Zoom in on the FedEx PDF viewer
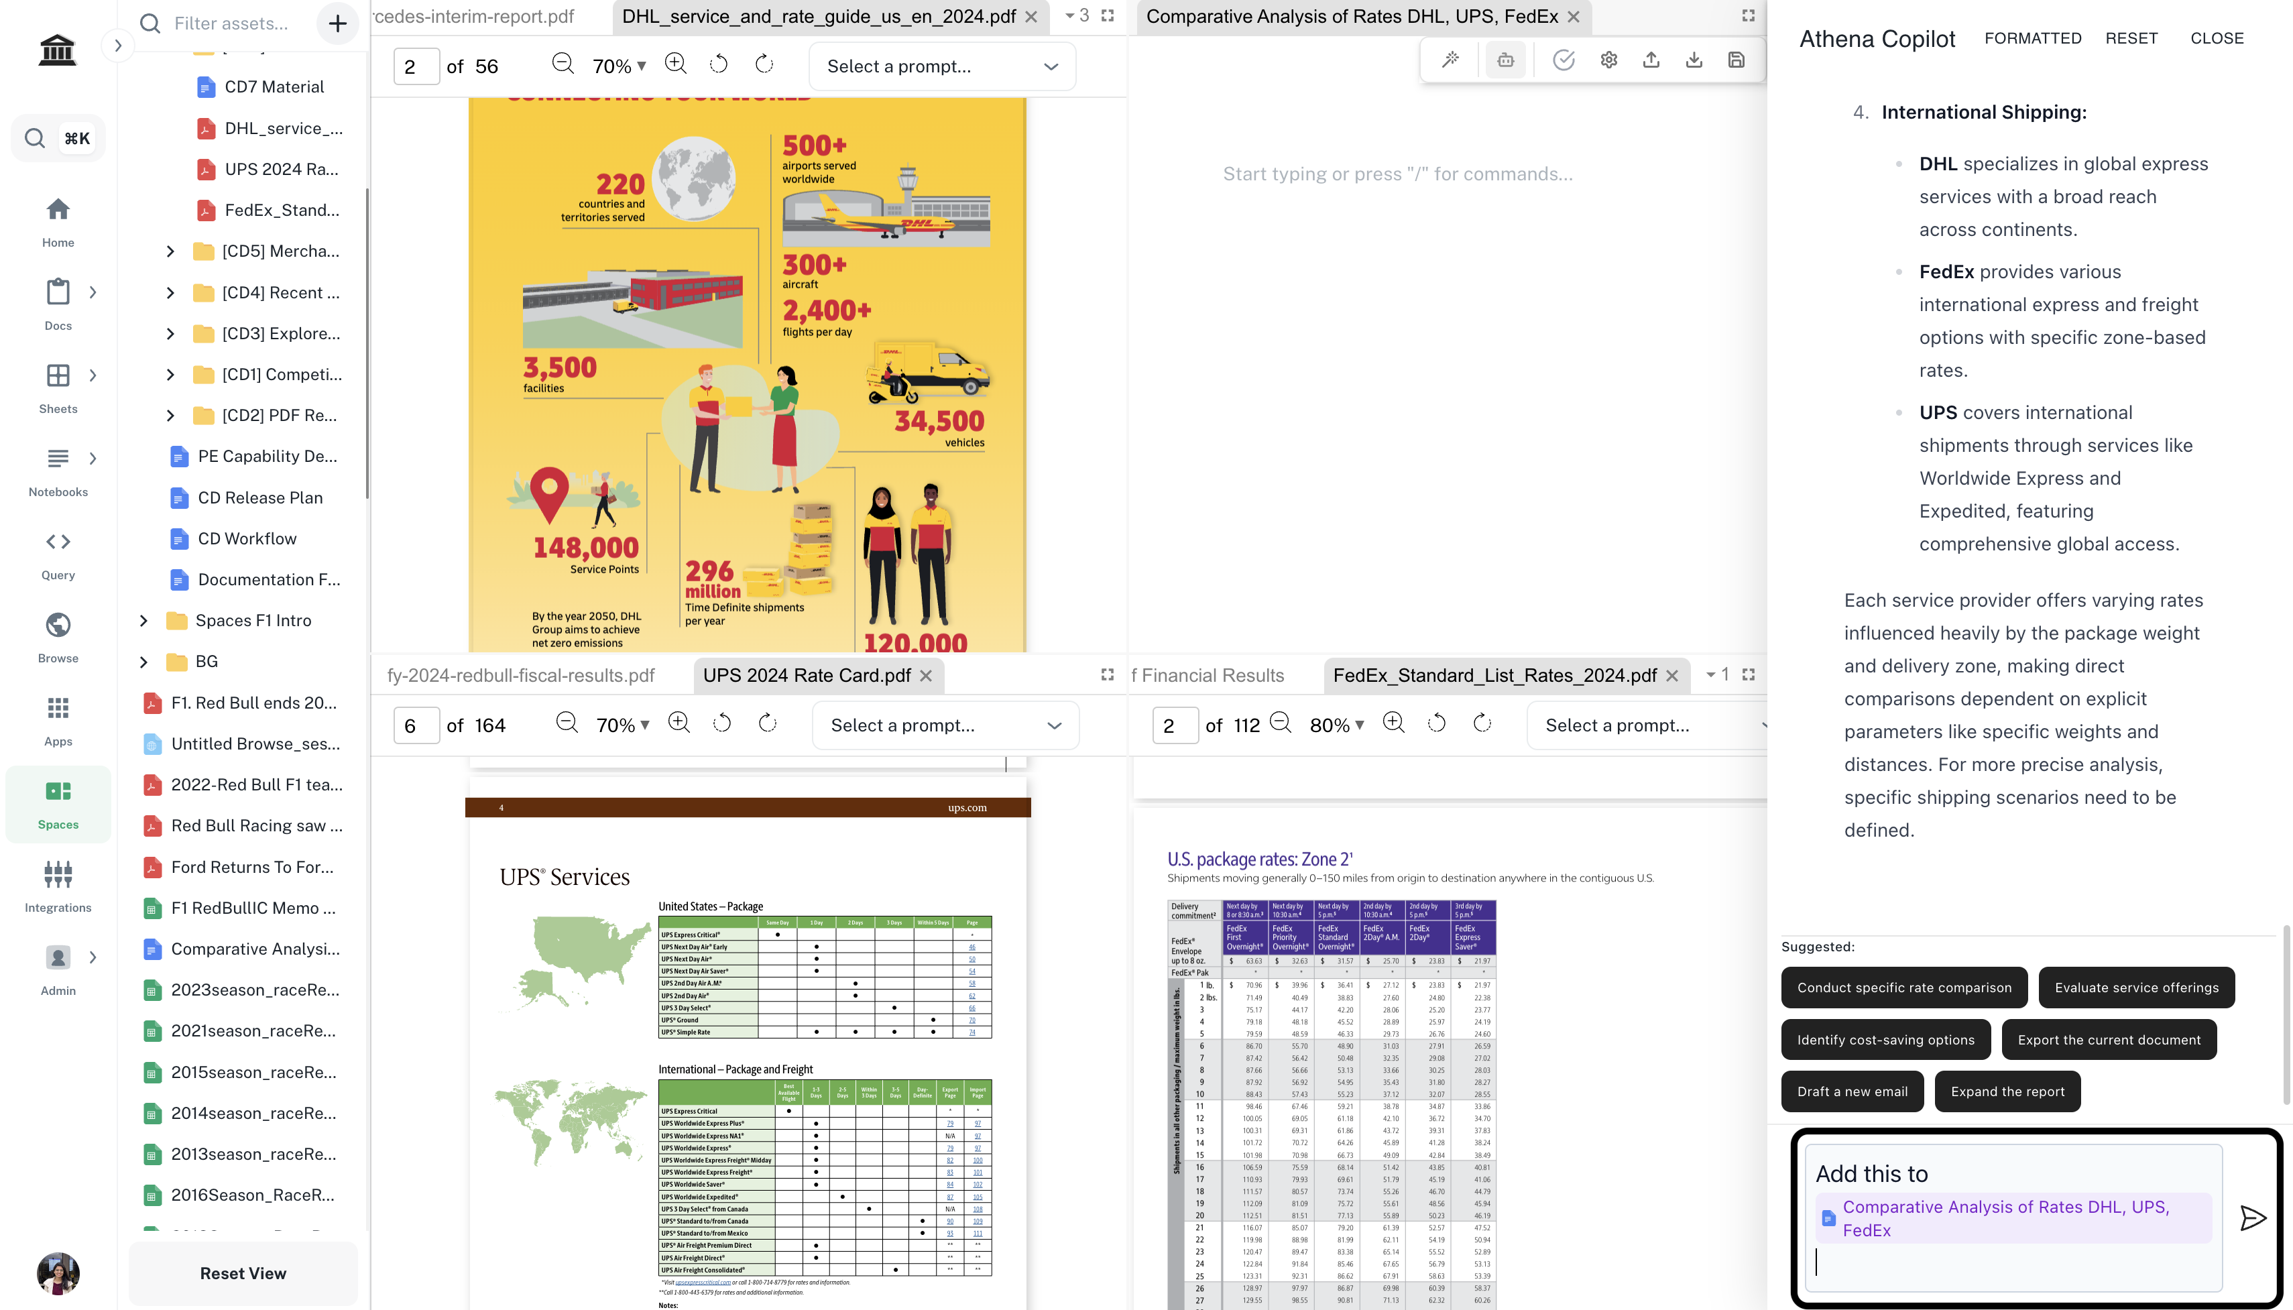Screen dimensions: 2293x1310 tap(1393, 723)
